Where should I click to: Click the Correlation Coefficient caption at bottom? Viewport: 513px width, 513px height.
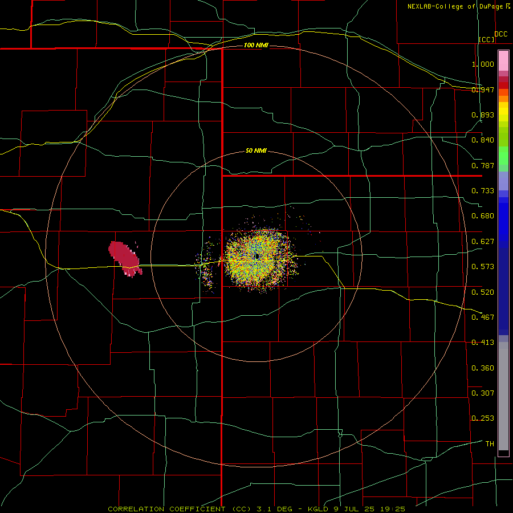pos(256,509)
